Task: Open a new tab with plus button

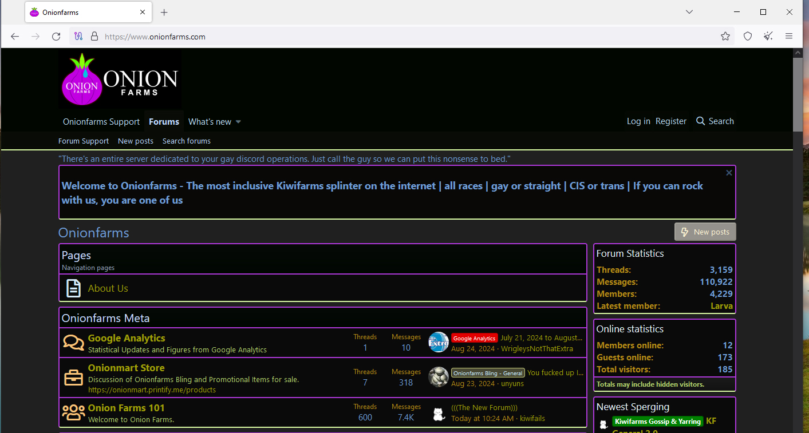Action: 164,12
